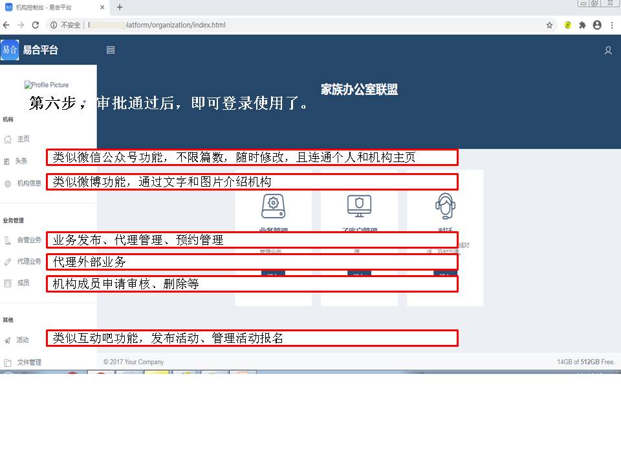The image size is (621, 465).
Task: Open 代理业务 sidebar item
Action: pyautogui.click(x=28, y=262)
